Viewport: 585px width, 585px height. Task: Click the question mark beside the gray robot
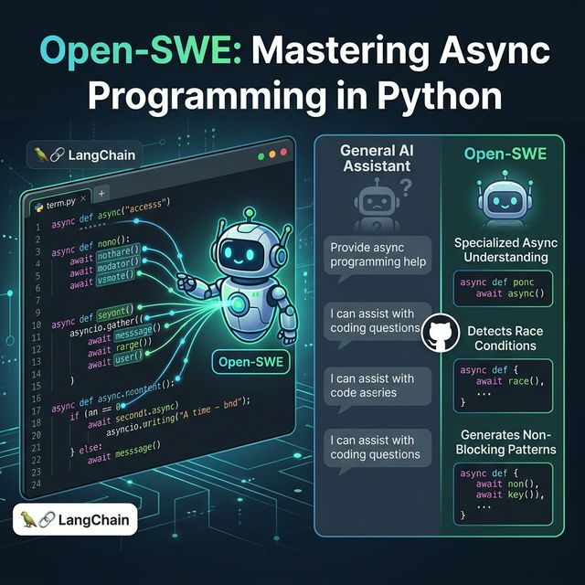(397, 187)
